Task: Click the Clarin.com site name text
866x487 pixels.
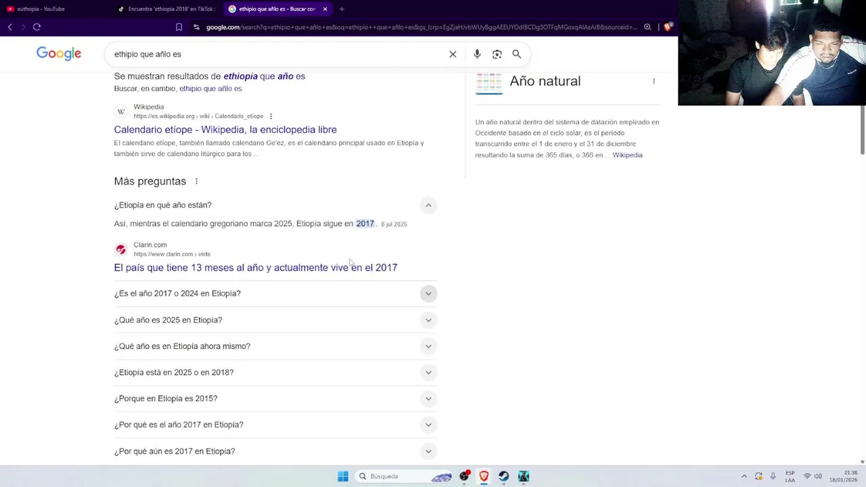Action: 150,245
